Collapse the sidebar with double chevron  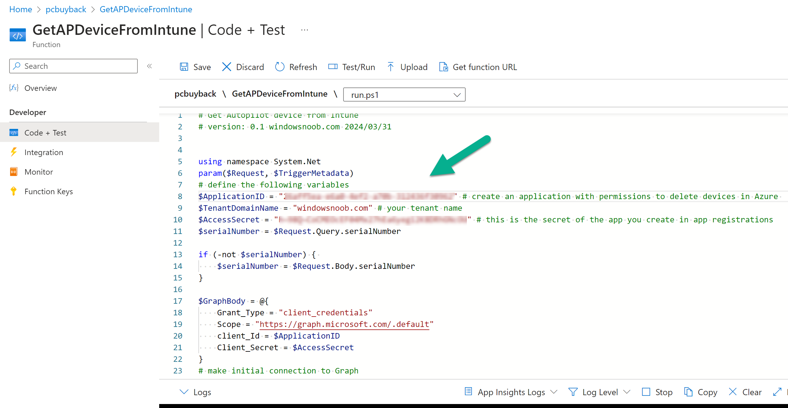click(x=149, y=66)
